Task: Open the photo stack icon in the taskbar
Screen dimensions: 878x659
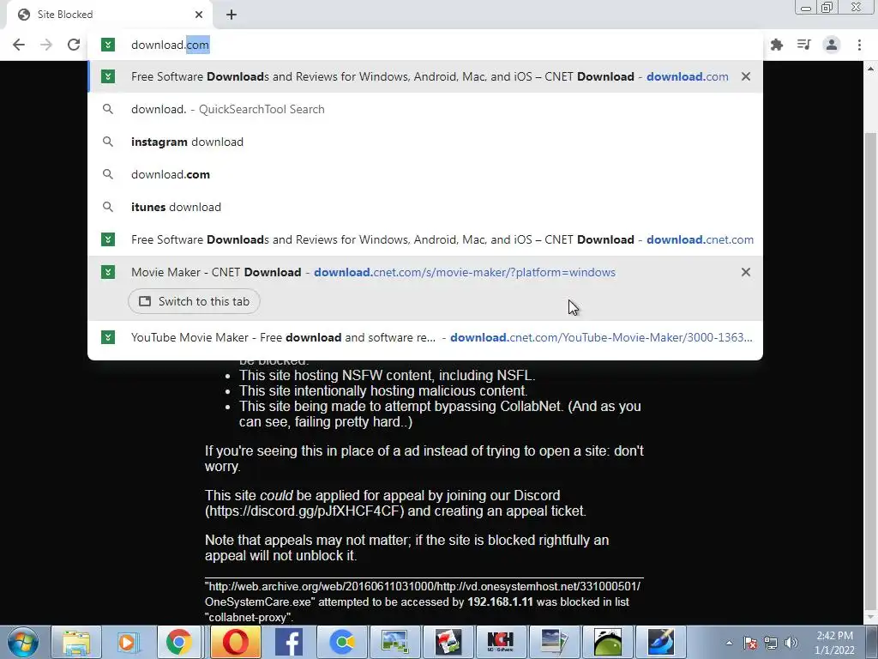Action: (x=554, y=642)
